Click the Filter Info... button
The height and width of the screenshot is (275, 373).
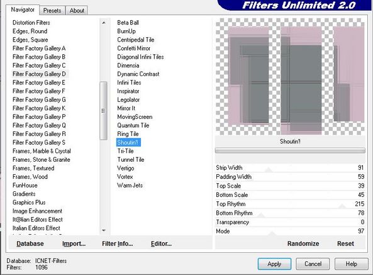tap(117, 244)
